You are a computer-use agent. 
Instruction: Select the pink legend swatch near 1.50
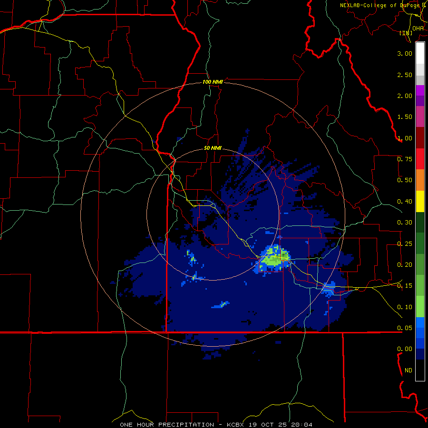[420, 117]
